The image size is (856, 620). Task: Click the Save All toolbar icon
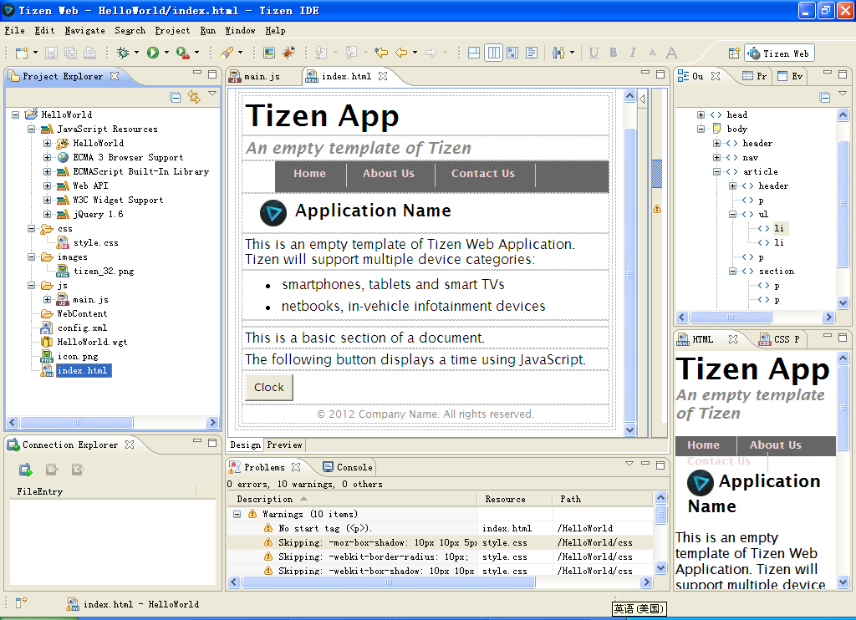70,53
